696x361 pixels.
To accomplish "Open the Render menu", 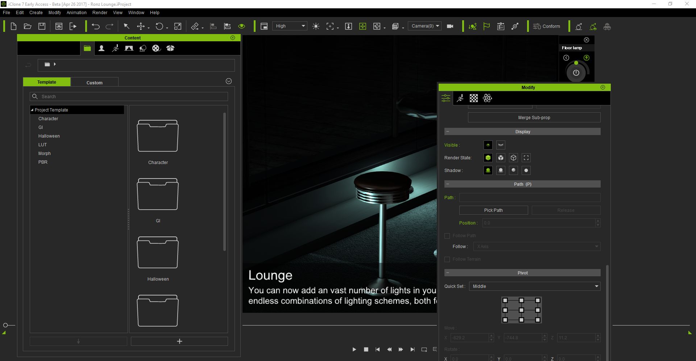I will click(x=100, y=12).
